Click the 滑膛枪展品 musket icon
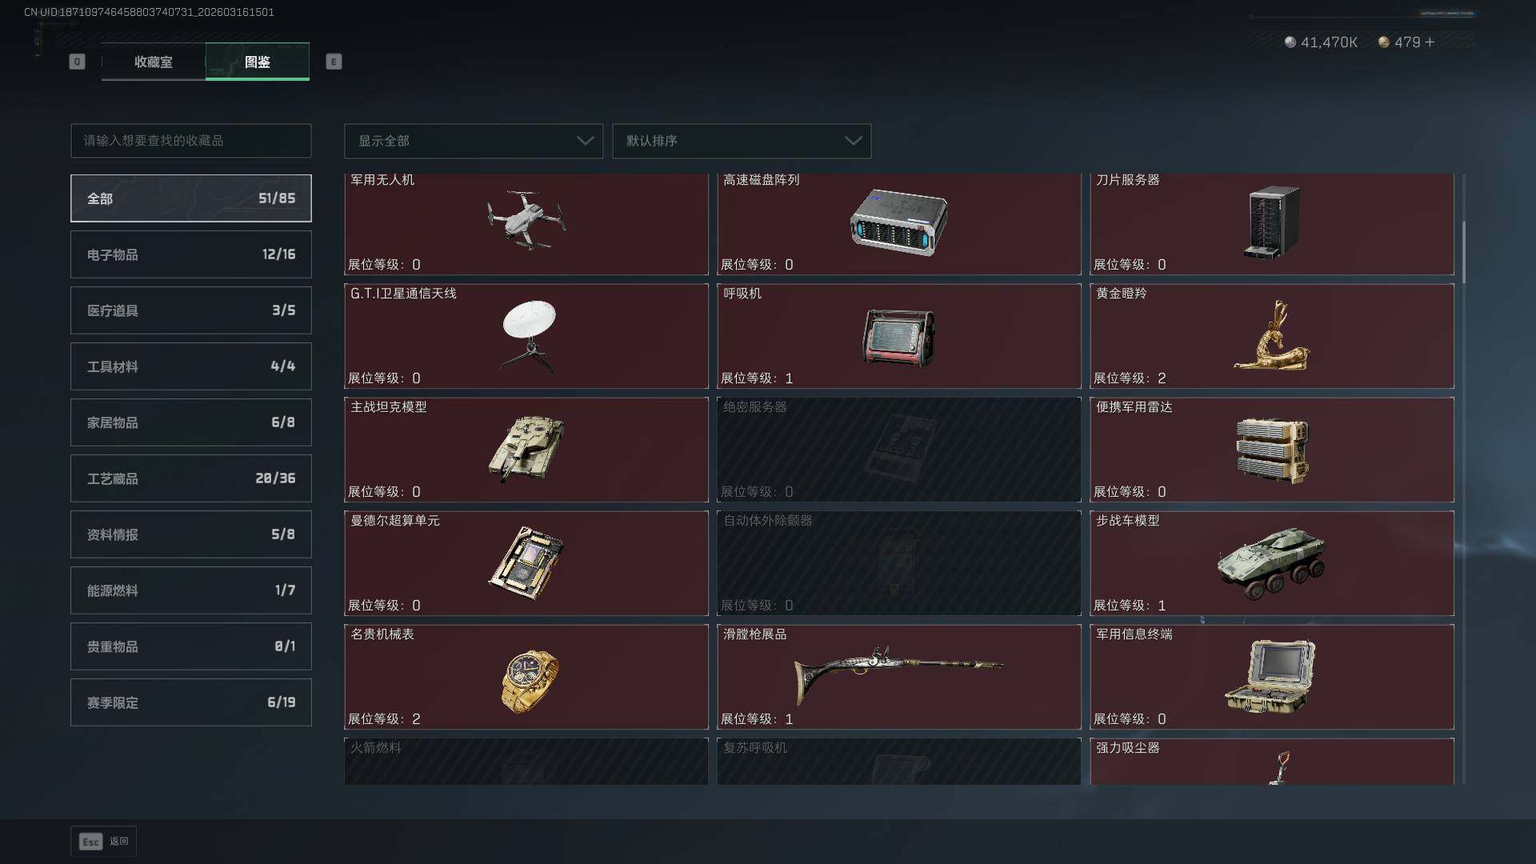1536x864 pixels. click(898, 674)
